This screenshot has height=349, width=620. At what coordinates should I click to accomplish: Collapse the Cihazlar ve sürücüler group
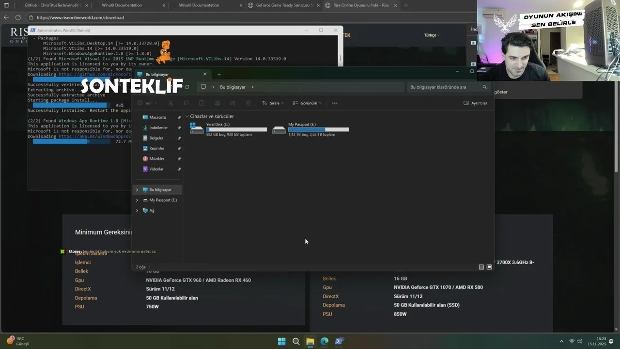click(x=187, y=116)
